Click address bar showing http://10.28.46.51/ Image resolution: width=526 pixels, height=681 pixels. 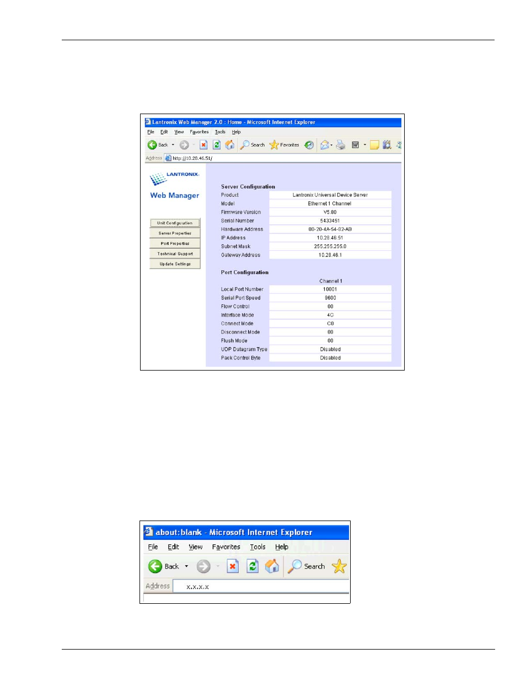283,158
